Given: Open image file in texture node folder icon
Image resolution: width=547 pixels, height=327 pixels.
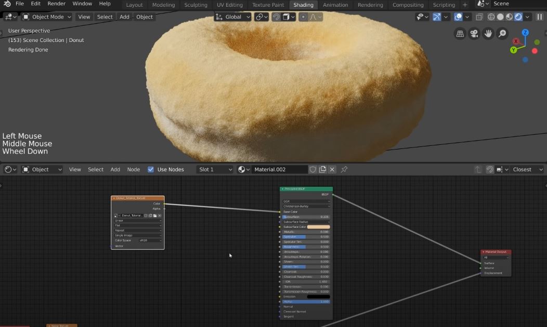Looking at the screenshot, I should click(x=155, y=215).
